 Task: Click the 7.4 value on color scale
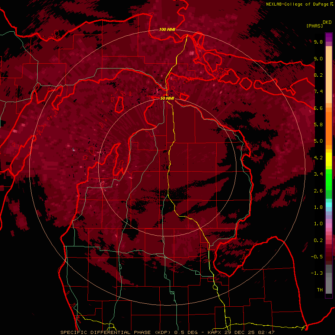point(318,92)
